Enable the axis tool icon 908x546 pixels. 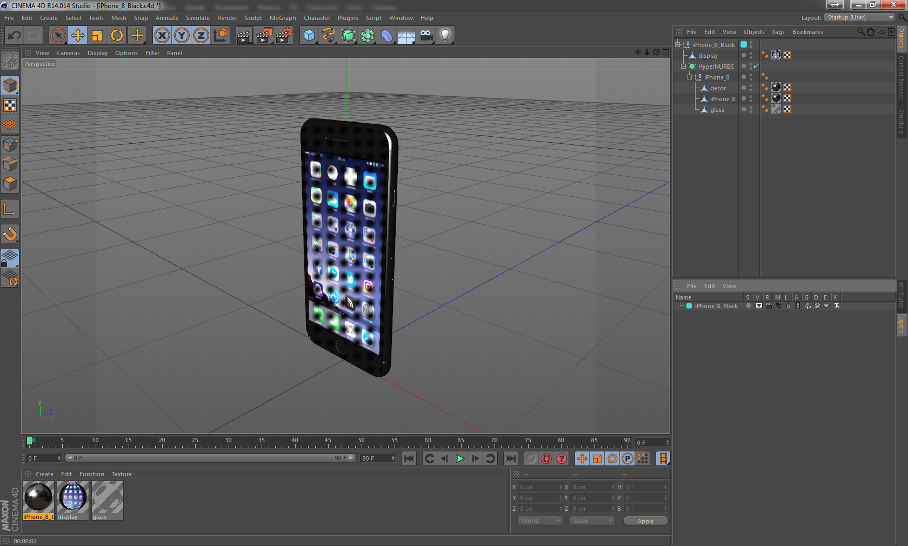click(10, 209)
